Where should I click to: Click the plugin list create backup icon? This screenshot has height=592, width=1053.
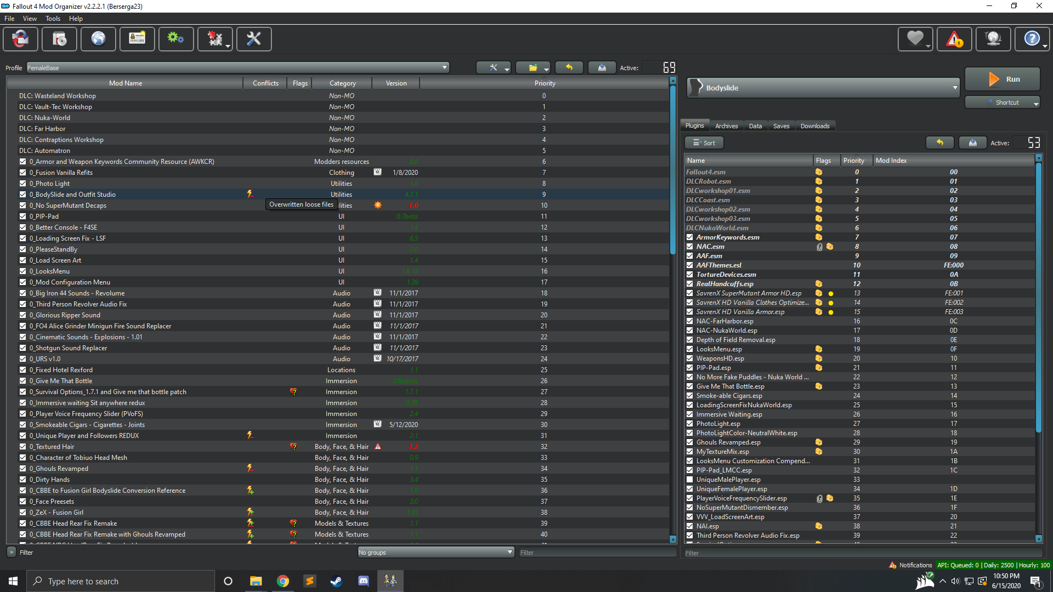pos(972,143)
